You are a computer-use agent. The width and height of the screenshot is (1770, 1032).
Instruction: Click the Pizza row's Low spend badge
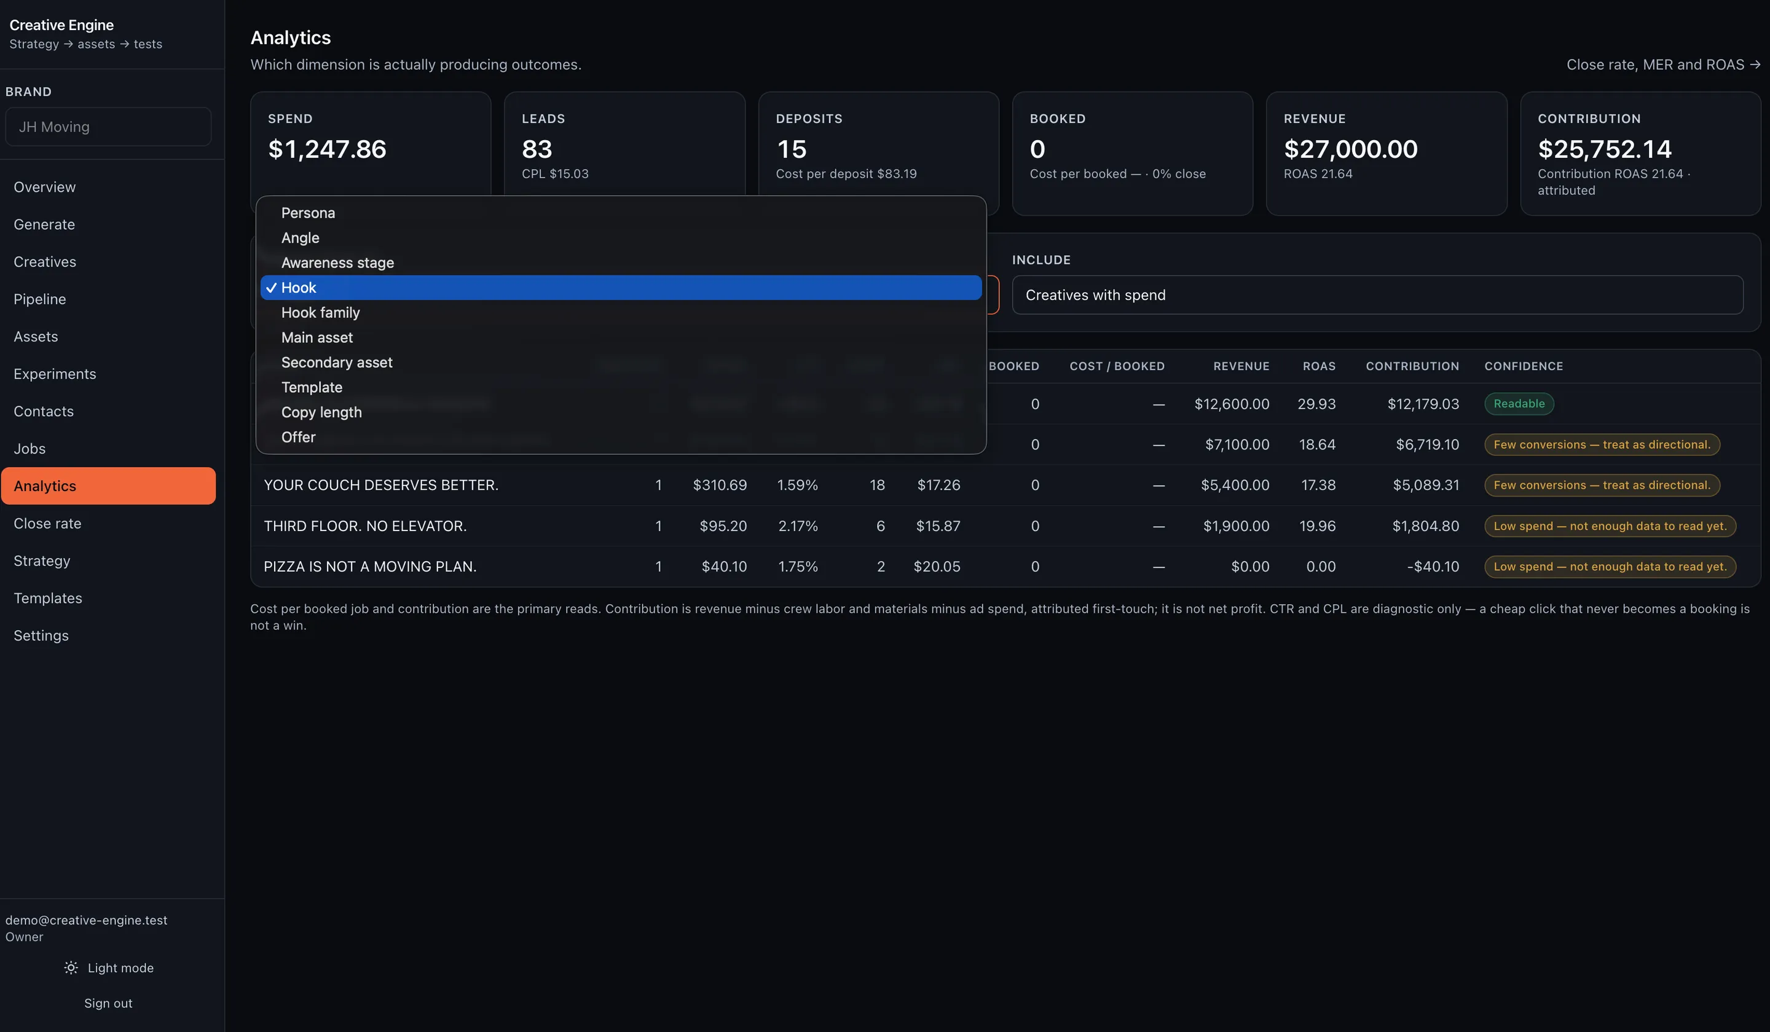1610,566
